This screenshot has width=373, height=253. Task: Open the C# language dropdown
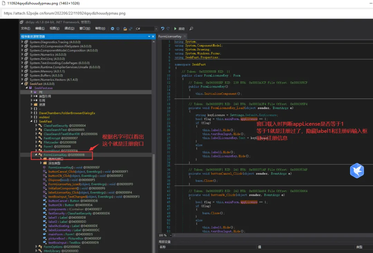156,29
